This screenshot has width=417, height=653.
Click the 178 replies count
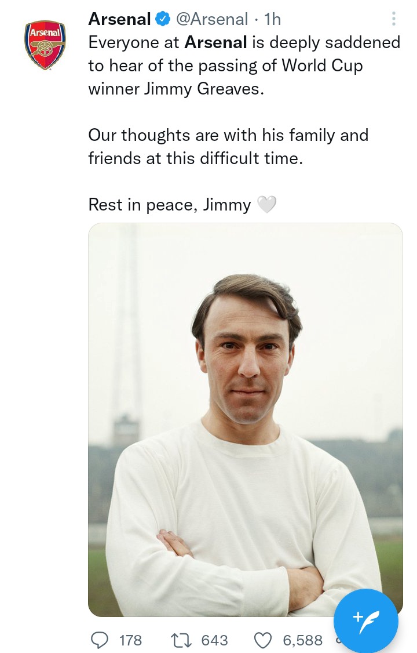[130, 640]
